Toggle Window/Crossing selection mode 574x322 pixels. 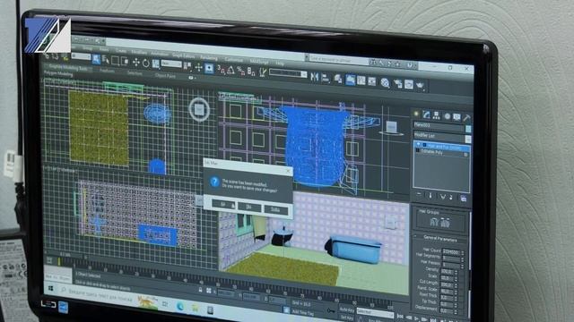click(x=125, y=62)
